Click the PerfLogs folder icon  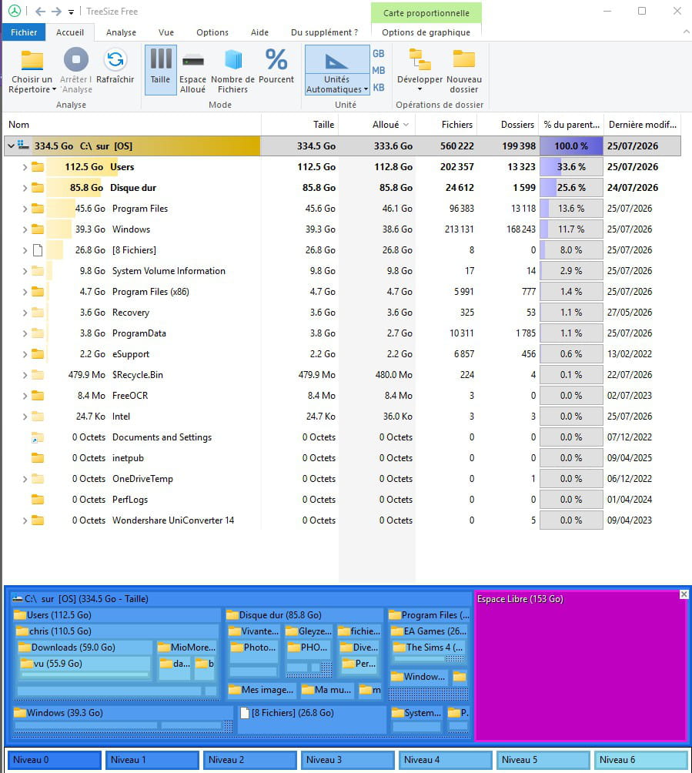38,500
